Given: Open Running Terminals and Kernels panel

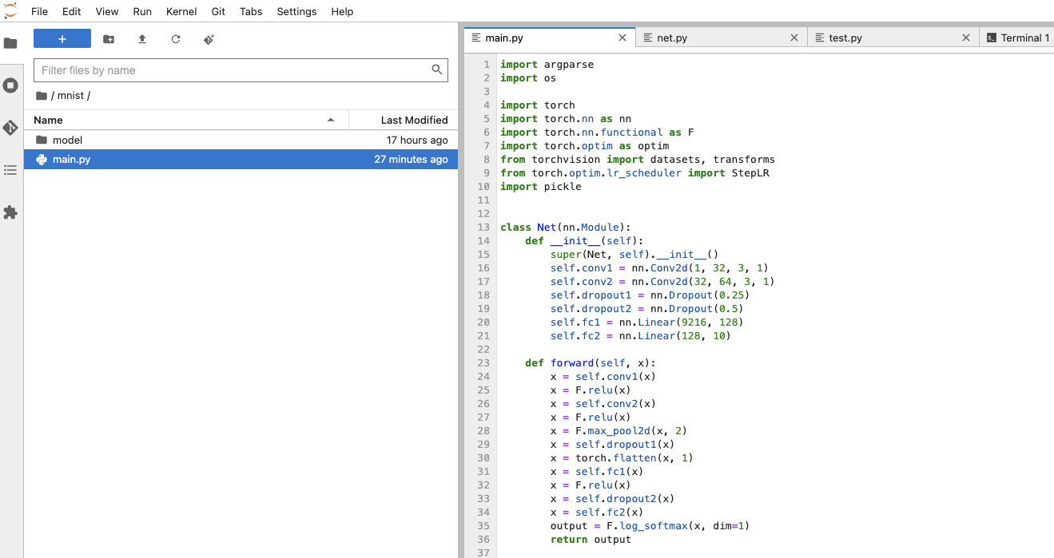Looking at the screenshot, I should [x=10, y=85].
